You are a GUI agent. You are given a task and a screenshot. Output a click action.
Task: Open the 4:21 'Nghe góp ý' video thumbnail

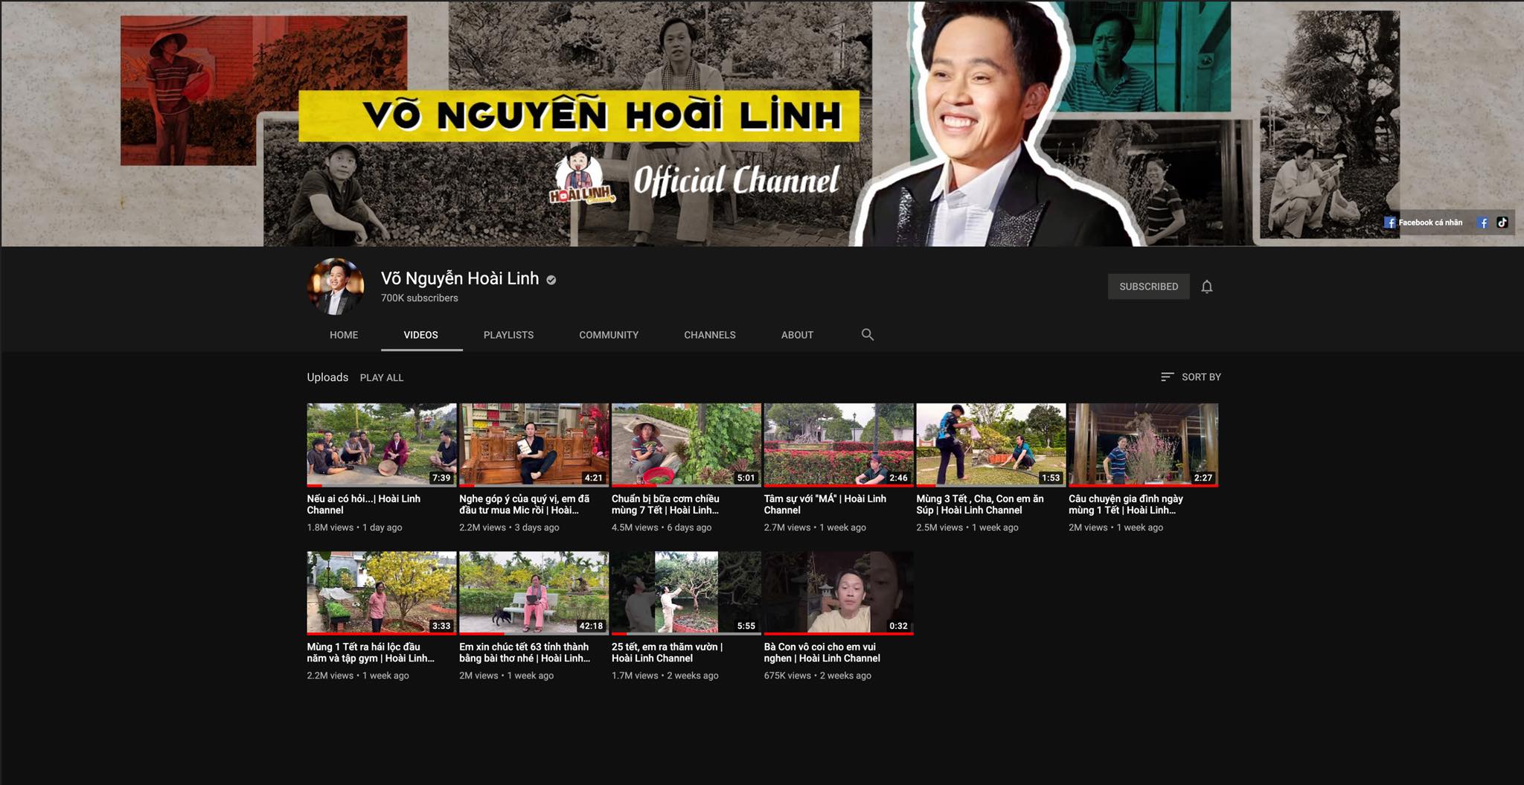tap(534, 445)
